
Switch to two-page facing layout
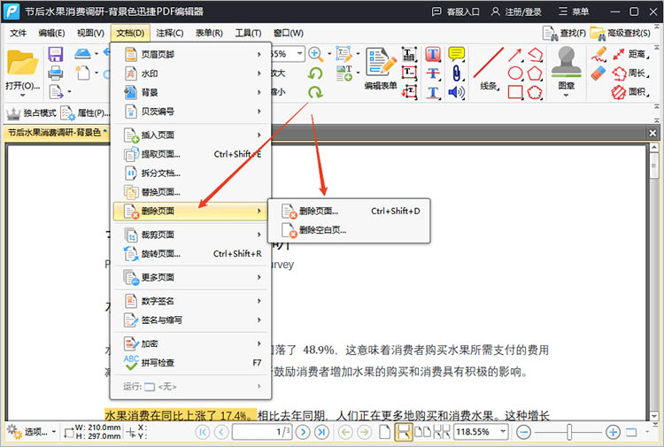click(x=422, y=432)
